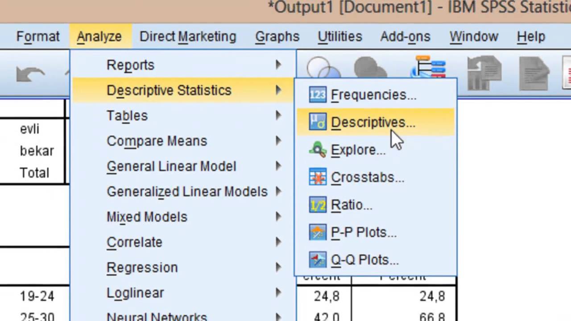Open the Utilities menu

pyautogui.click(x=339, y=37)
